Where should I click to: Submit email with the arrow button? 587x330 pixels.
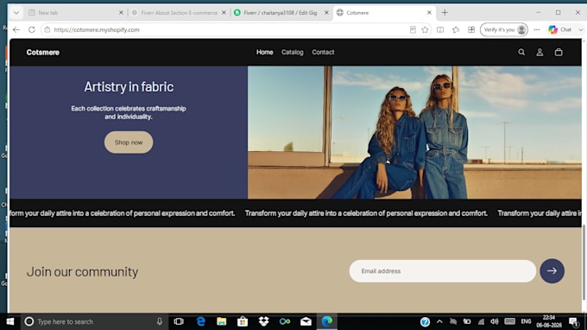tap(552, 270)
